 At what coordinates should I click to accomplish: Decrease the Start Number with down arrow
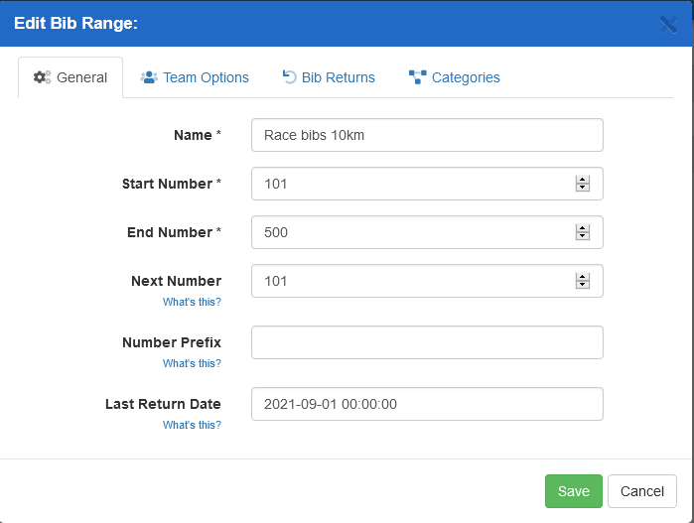(583, 189)
